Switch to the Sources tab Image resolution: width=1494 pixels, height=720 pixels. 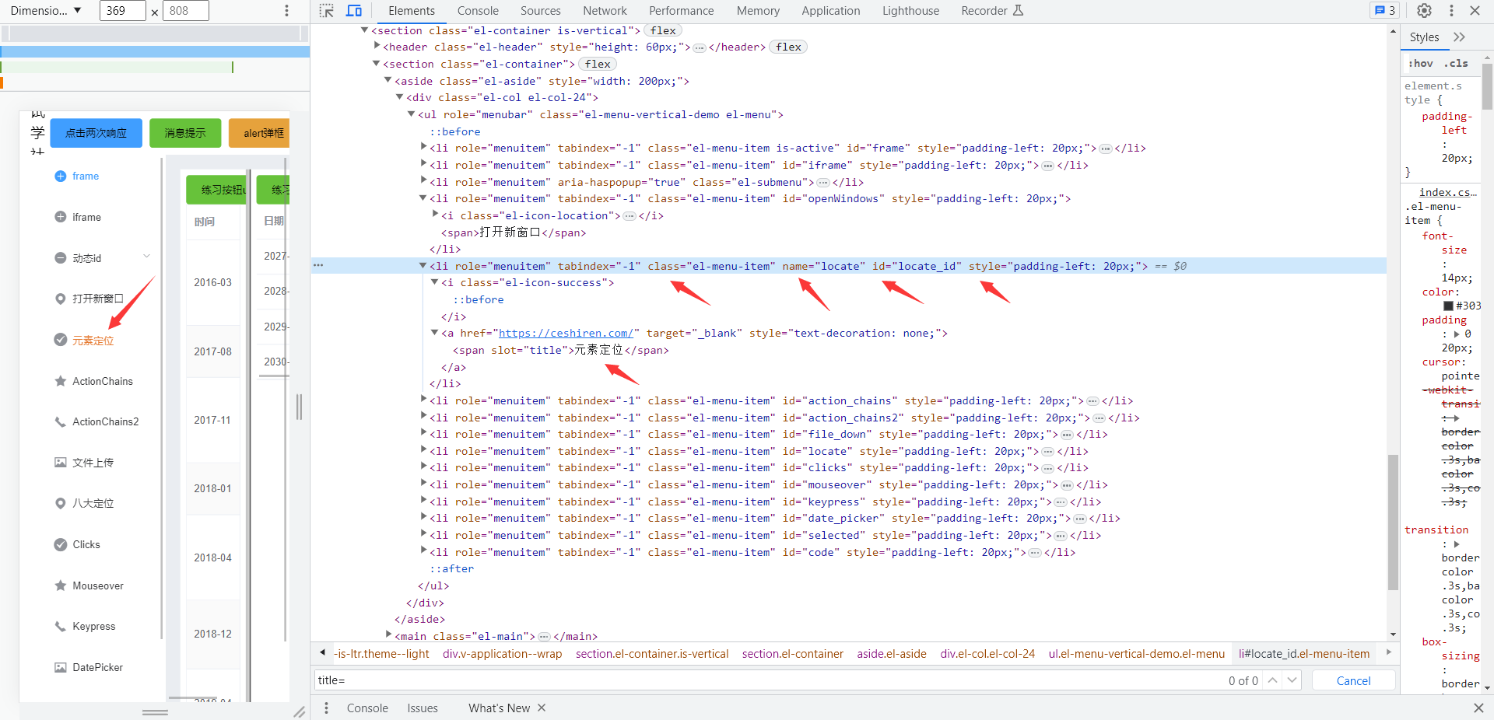coord(540,11)
